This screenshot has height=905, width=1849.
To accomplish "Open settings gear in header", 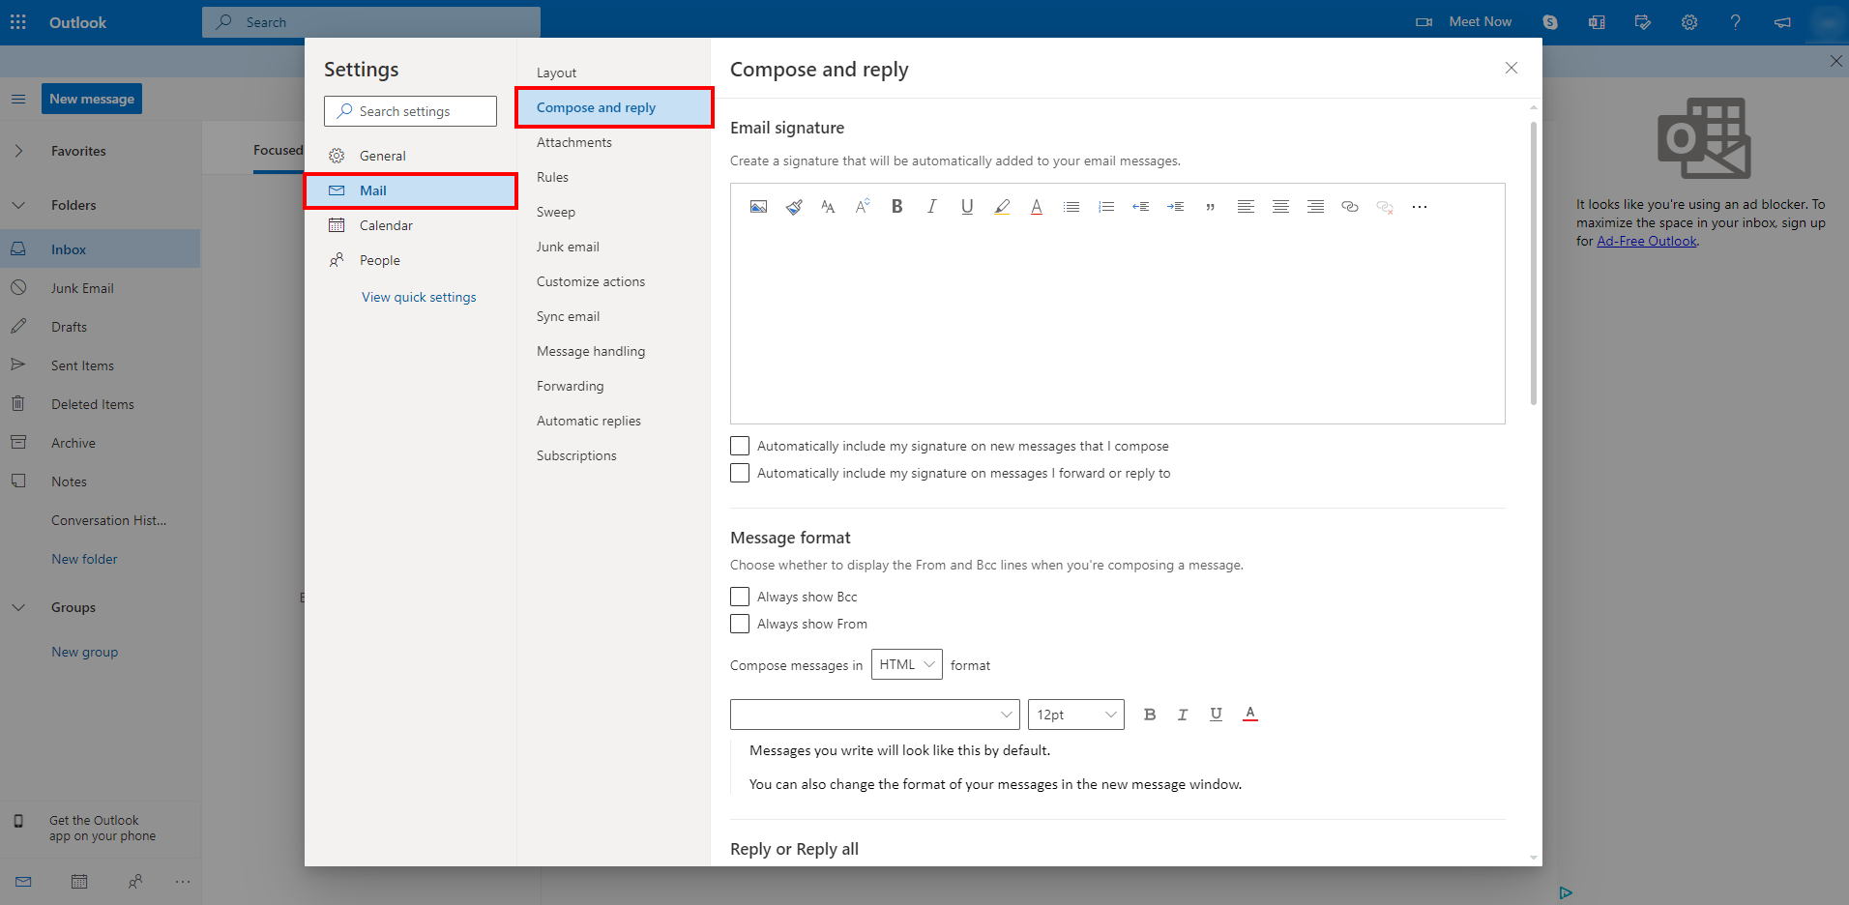I will [x=1689, y=21].
